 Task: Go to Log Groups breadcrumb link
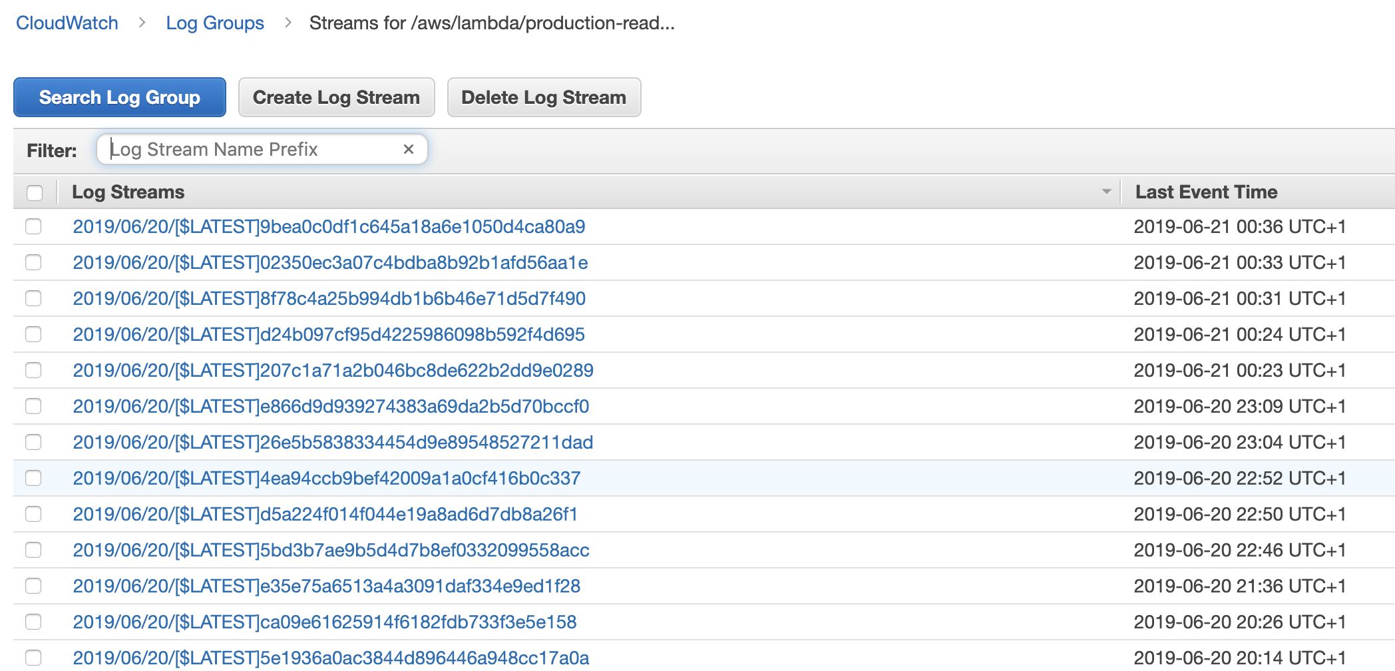(x=215, y=23)
